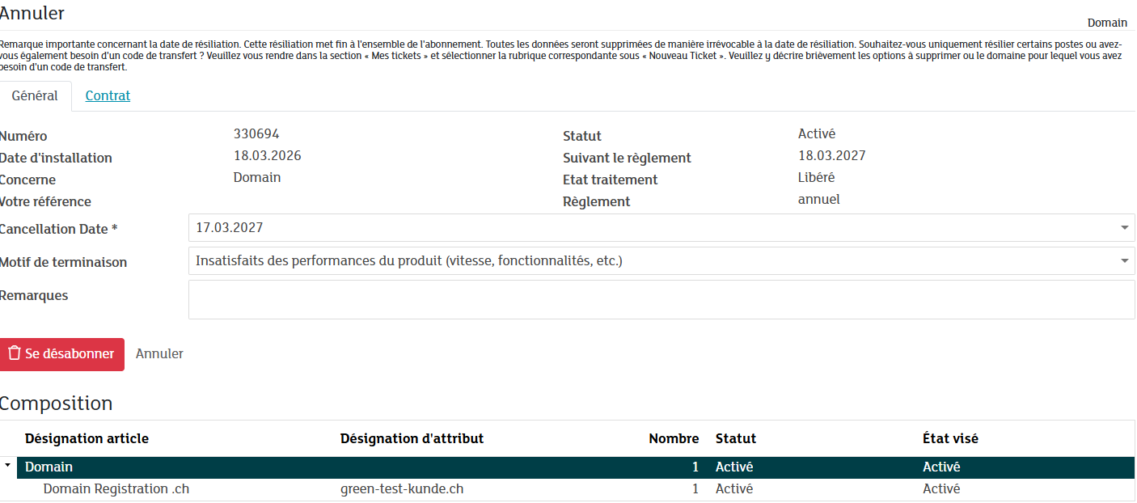Image resolution: width=1137 pixels, height=503 pixels.
Task: Click the Statut column header in Composition
Action: pos(735,438)
